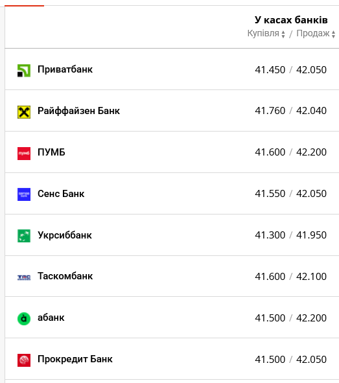Sort by Купівля column arrows
339x383 pixels.
pyautogui.click(x=283, y=34)
